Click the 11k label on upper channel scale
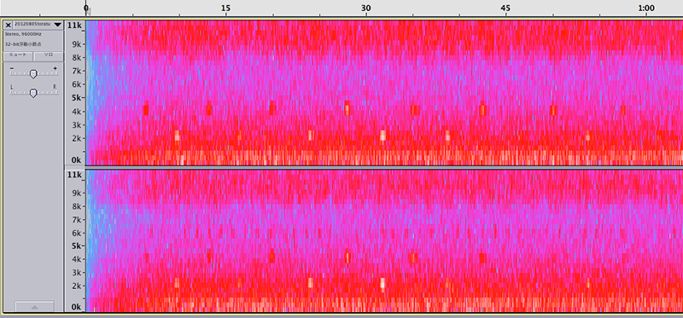This screenshot has width=683, height=318. point(73,26)
